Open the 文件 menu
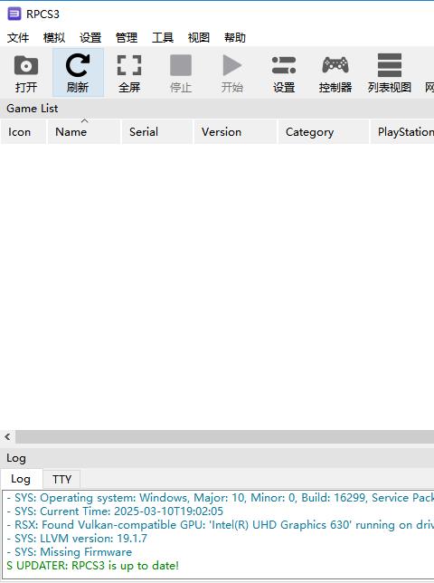This screenshot has height=583, width=434. [18, 37]
